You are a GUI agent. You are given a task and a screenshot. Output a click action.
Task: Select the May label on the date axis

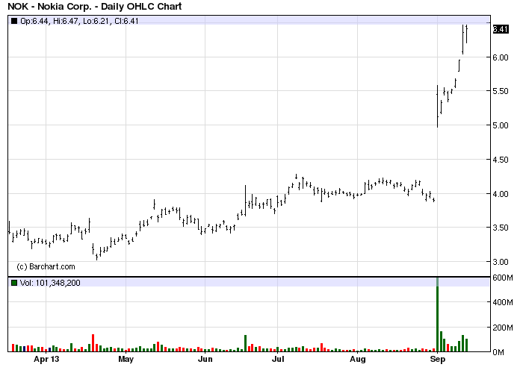click(x=126, y=360)
